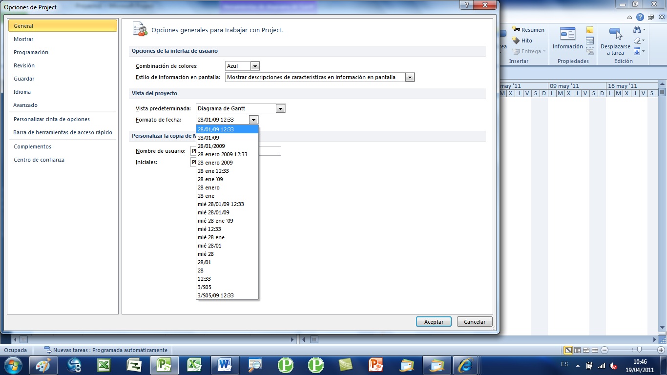Open the fill-down dropdown arrow
Screen dimensions: 667x375
(644, 51)
